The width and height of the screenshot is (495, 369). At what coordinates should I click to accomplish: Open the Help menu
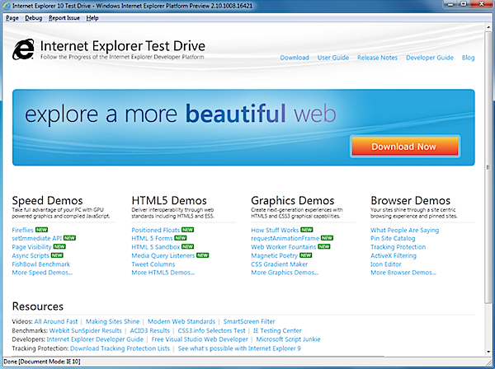point(92,17)
